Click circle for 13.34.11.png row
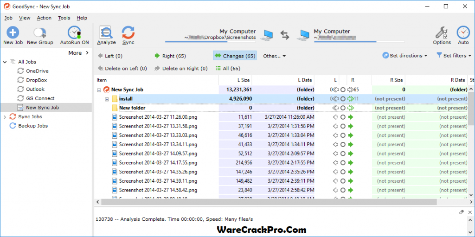The image size is (475, 237). 343,145
